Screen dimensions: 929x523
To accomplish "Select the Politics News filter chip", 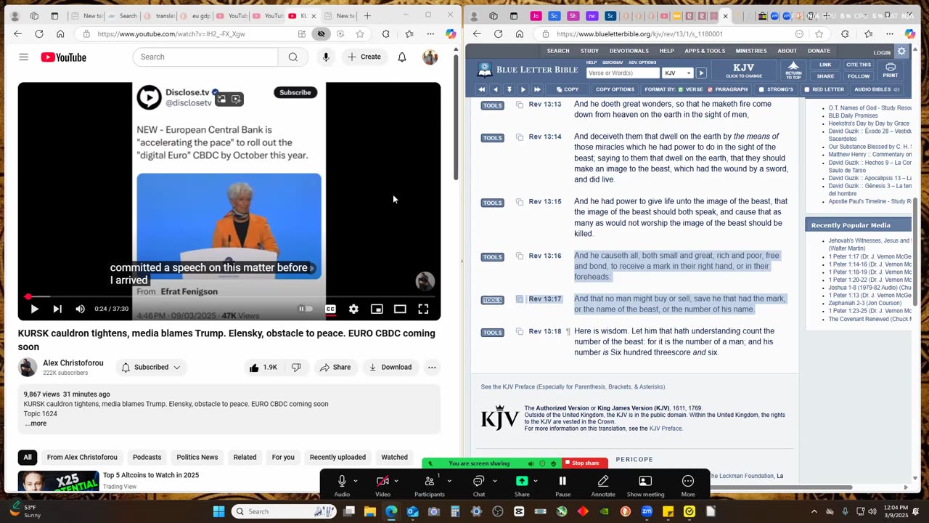I will point(197,457).
